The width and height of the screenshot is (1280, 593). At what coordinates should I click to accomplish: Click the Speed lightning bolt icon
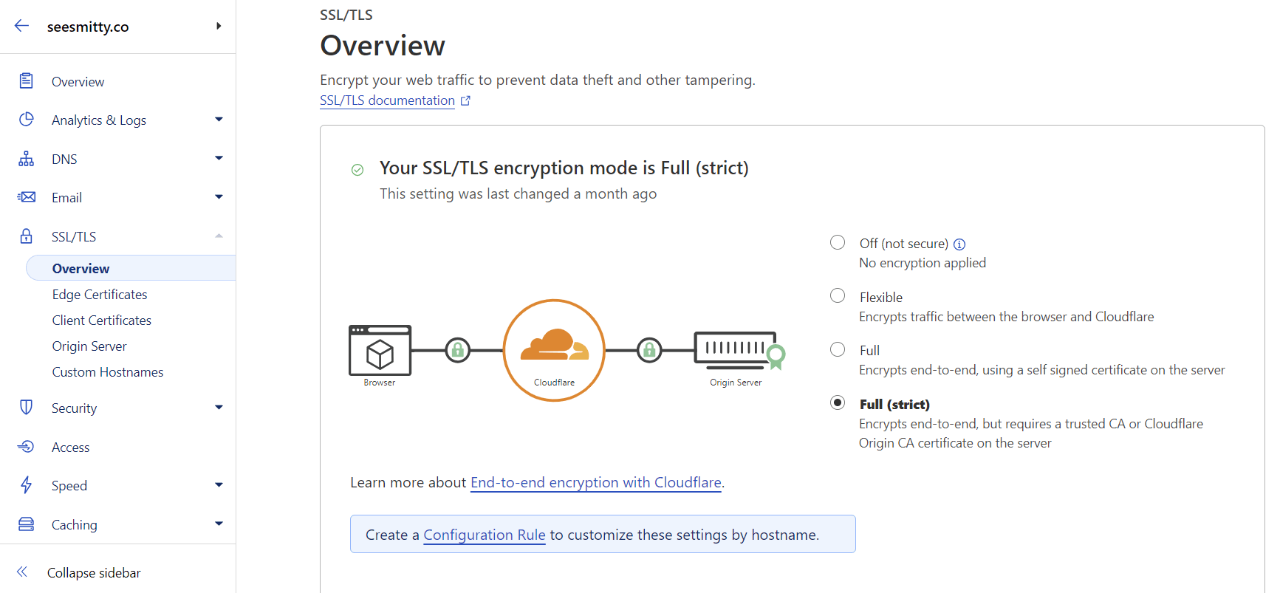(x=26, y=485)
